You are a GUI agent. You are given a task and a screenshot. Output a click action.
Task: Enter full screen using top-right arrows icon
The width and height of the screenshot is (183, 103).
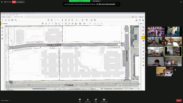click(x=181, y=2)
